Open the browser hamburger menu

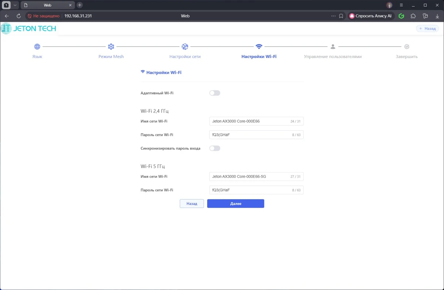[401, 5]
